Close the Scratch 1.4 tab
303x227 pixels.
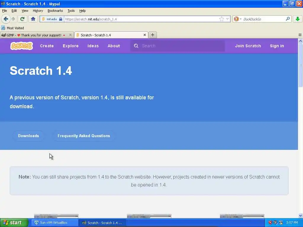144,35
